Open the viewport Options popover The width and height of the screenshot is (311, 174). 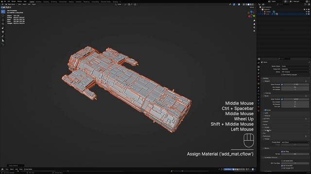253,7
